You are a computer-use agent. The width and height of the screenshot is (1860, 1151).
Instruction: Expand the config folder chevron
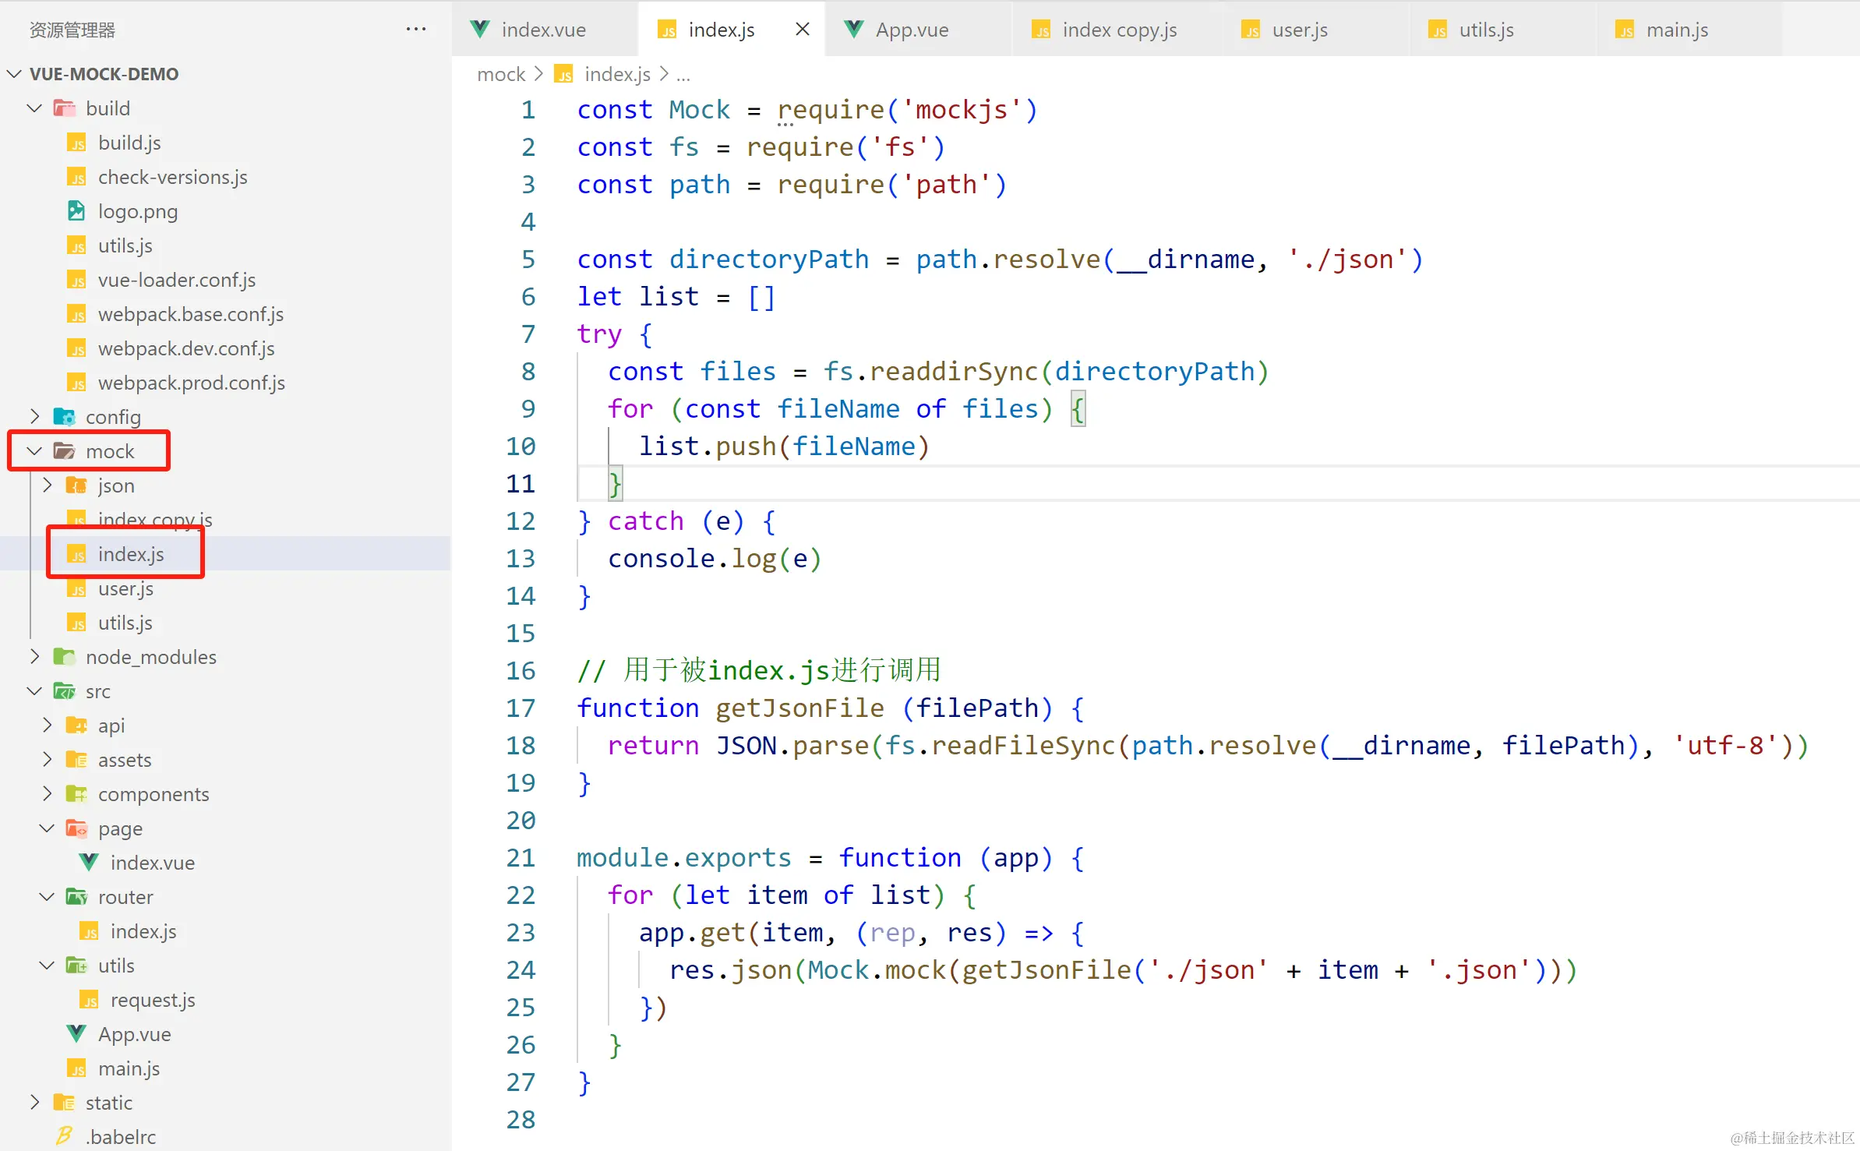coord(34,417)
